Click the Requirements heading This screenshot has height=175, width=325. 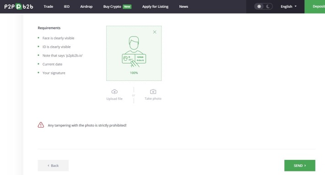pos(49,28)
